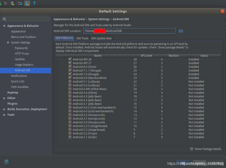The image size is (226, 168).
Task: Click the Edit link for SDK location
Action: point(181,31)
